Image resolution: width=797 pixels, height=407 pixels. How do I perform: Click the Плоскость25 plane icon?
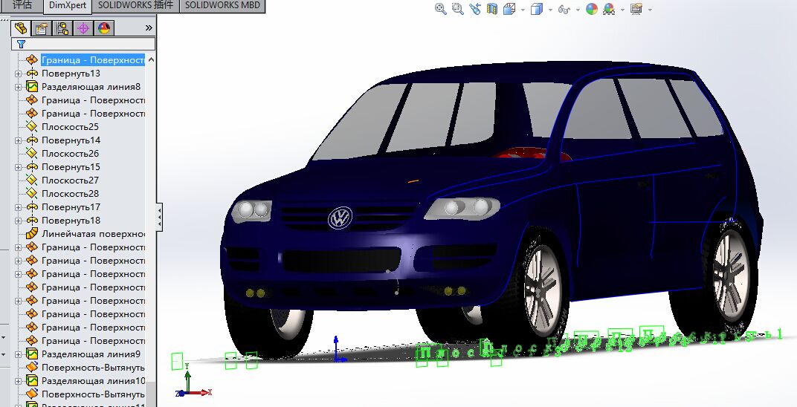click(32, 127)
